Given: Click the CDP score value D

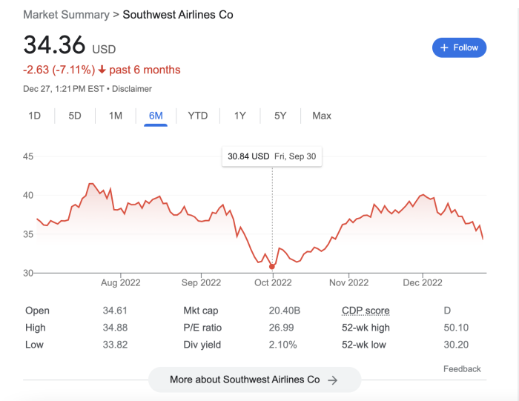Looking at the screenshot, I should click(x=447, y=311).
